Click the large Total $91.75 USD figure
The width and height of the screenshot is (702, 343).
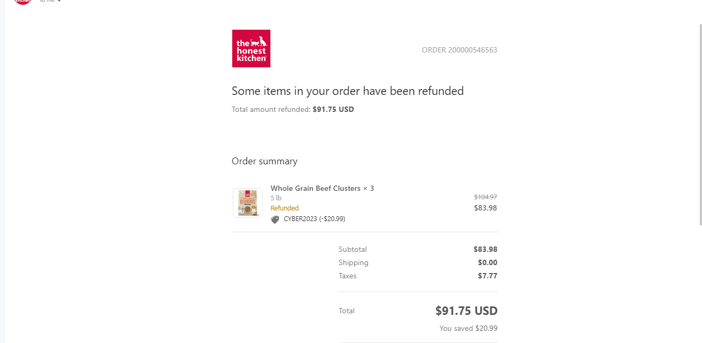(x=467, y=311)
